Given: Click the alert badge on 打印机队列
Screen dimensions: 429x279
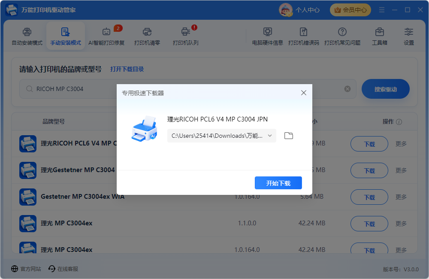Looking at the screenshot, I should coord(194,27).
